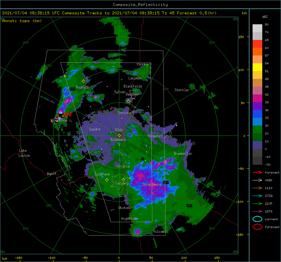Image resolution: width=281 pixels, height=262 pixels.
Task: Click the 'Forecast 0.5(hr)' header text
Action: coord(197,13)
